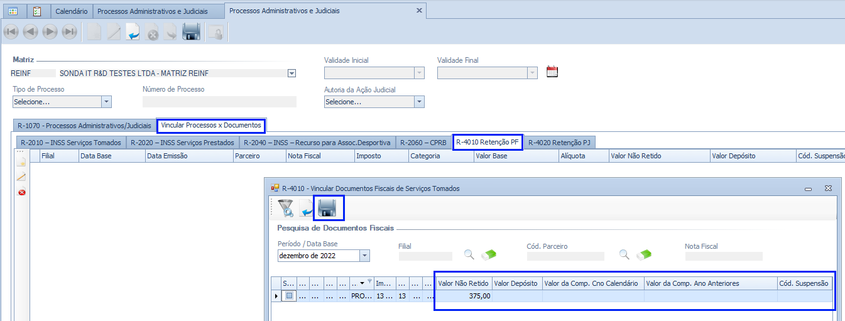The image size is (845, 321).
Task: Click the Imposto column header
Action: click(381, 156)
